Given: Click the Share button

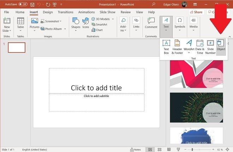Looking at the screenshot, I should (196, 12).
